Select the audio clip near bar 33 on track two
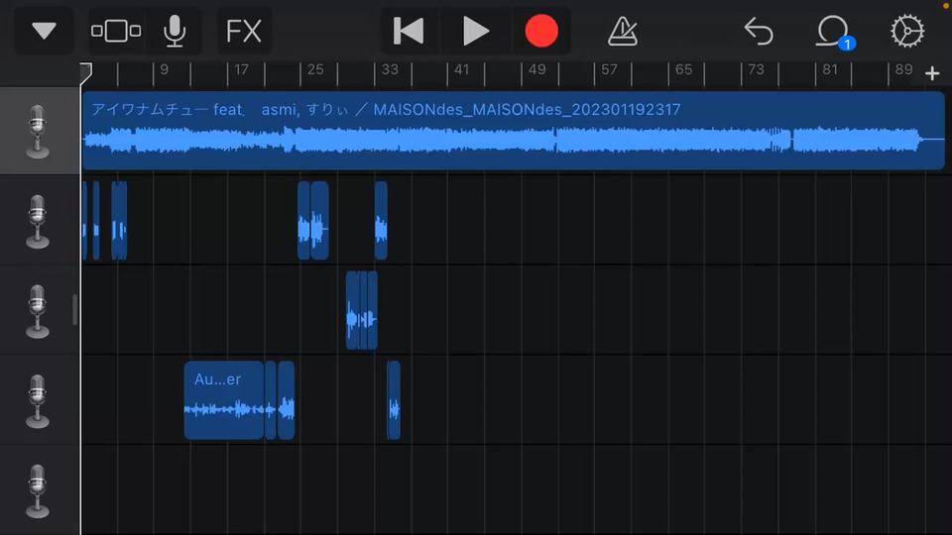 381,220
